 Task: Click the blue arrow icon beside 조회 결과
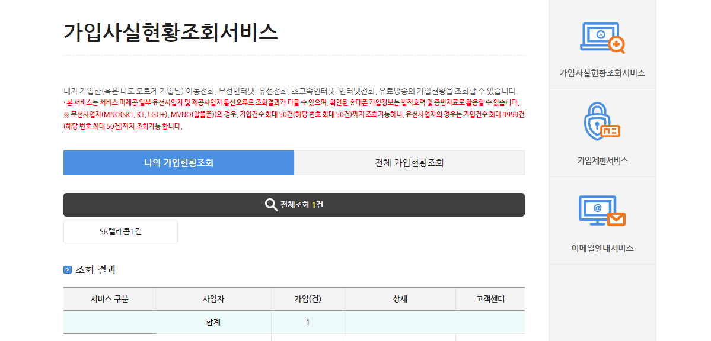(67, 271)
